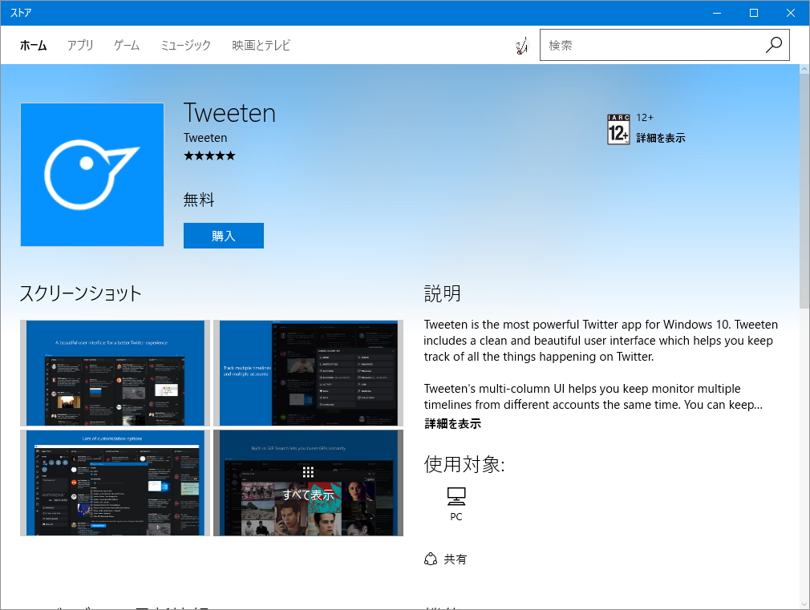Switch to the アプリ tab

(x=80, y=46)
